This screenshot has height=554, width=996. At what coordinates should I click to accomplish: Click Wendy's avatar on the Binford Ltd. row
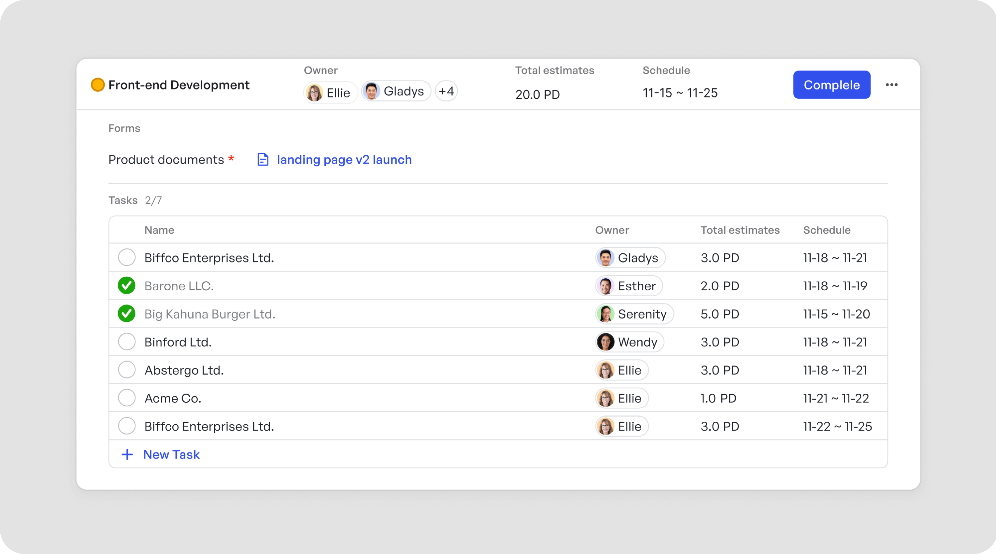(605, 342)
